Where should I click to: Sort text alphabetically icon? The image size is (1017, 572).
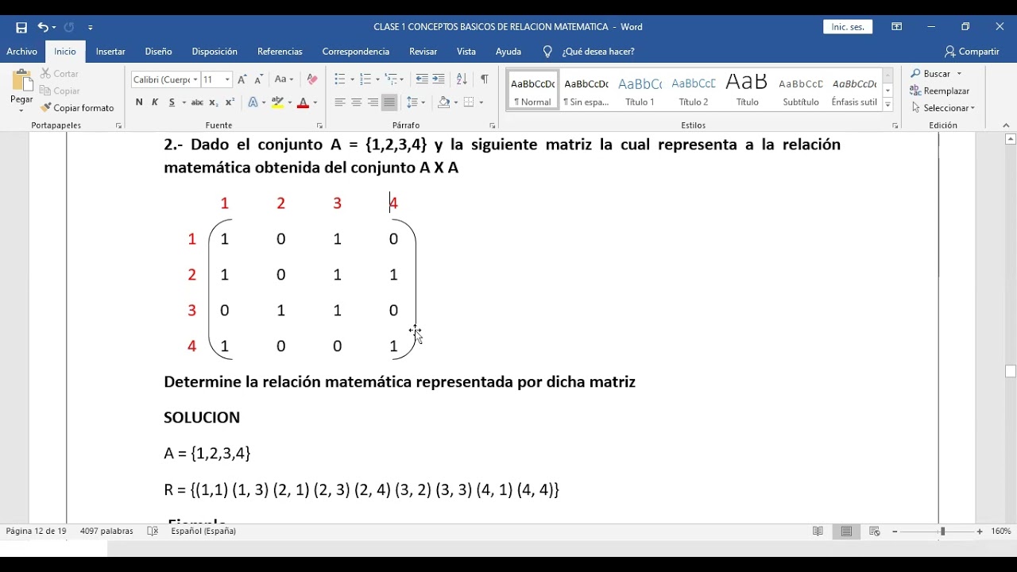462,79
